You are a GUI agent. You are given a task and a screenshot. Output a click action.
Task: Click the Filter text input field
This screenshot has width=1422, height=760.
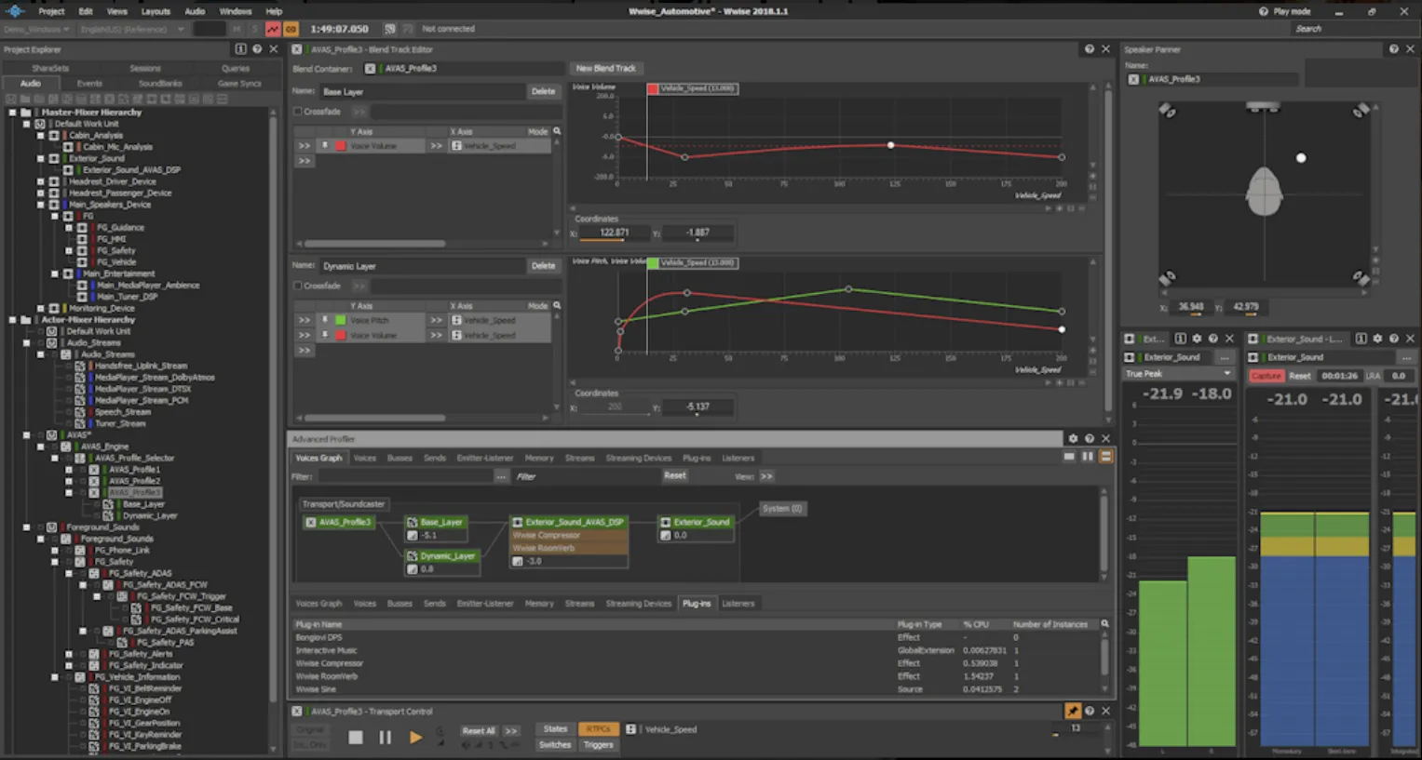(x=404, y=476)
